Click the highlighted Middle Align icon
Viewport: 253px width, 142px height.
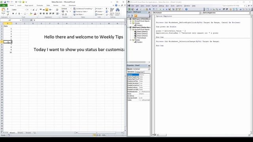click(x=47, y=10)
